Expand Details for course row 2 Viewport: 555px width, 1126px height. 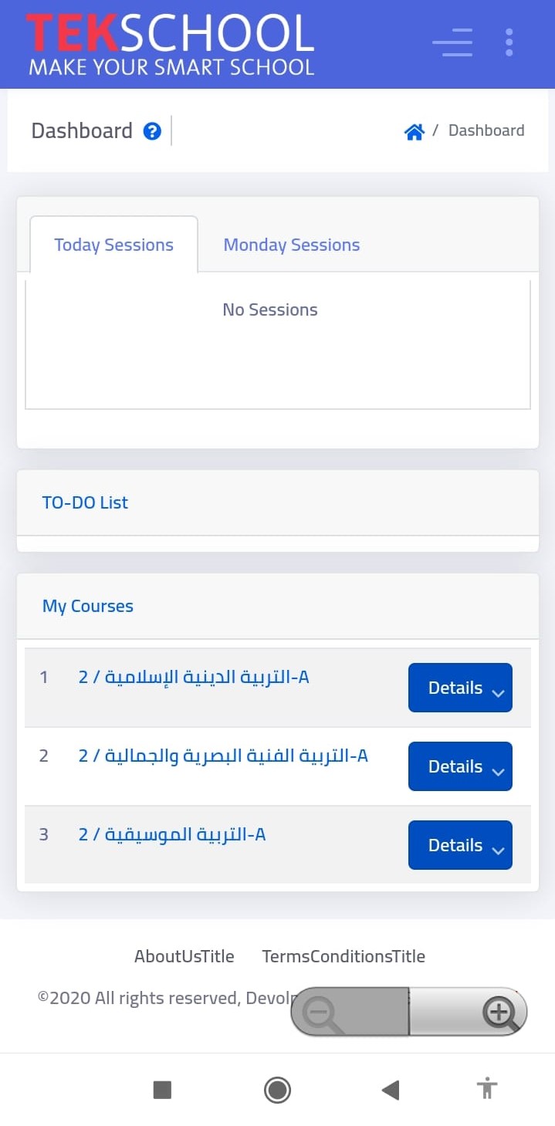tap(460, 766)
